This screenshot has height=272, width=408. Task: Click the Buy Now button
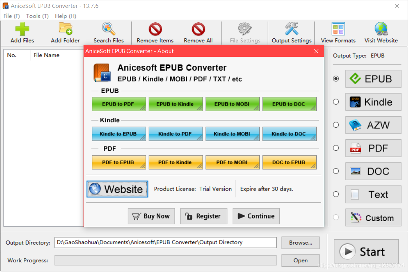point(151,216)
